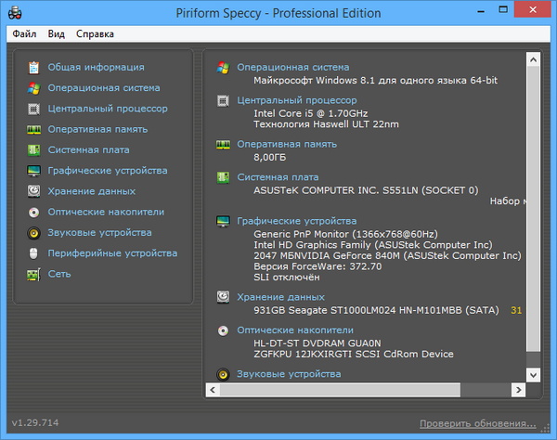Screen dimensions: 557x440
Task: Click the Windows logo icon beside Операционная система in sidebar
Action: click(33, 88)
